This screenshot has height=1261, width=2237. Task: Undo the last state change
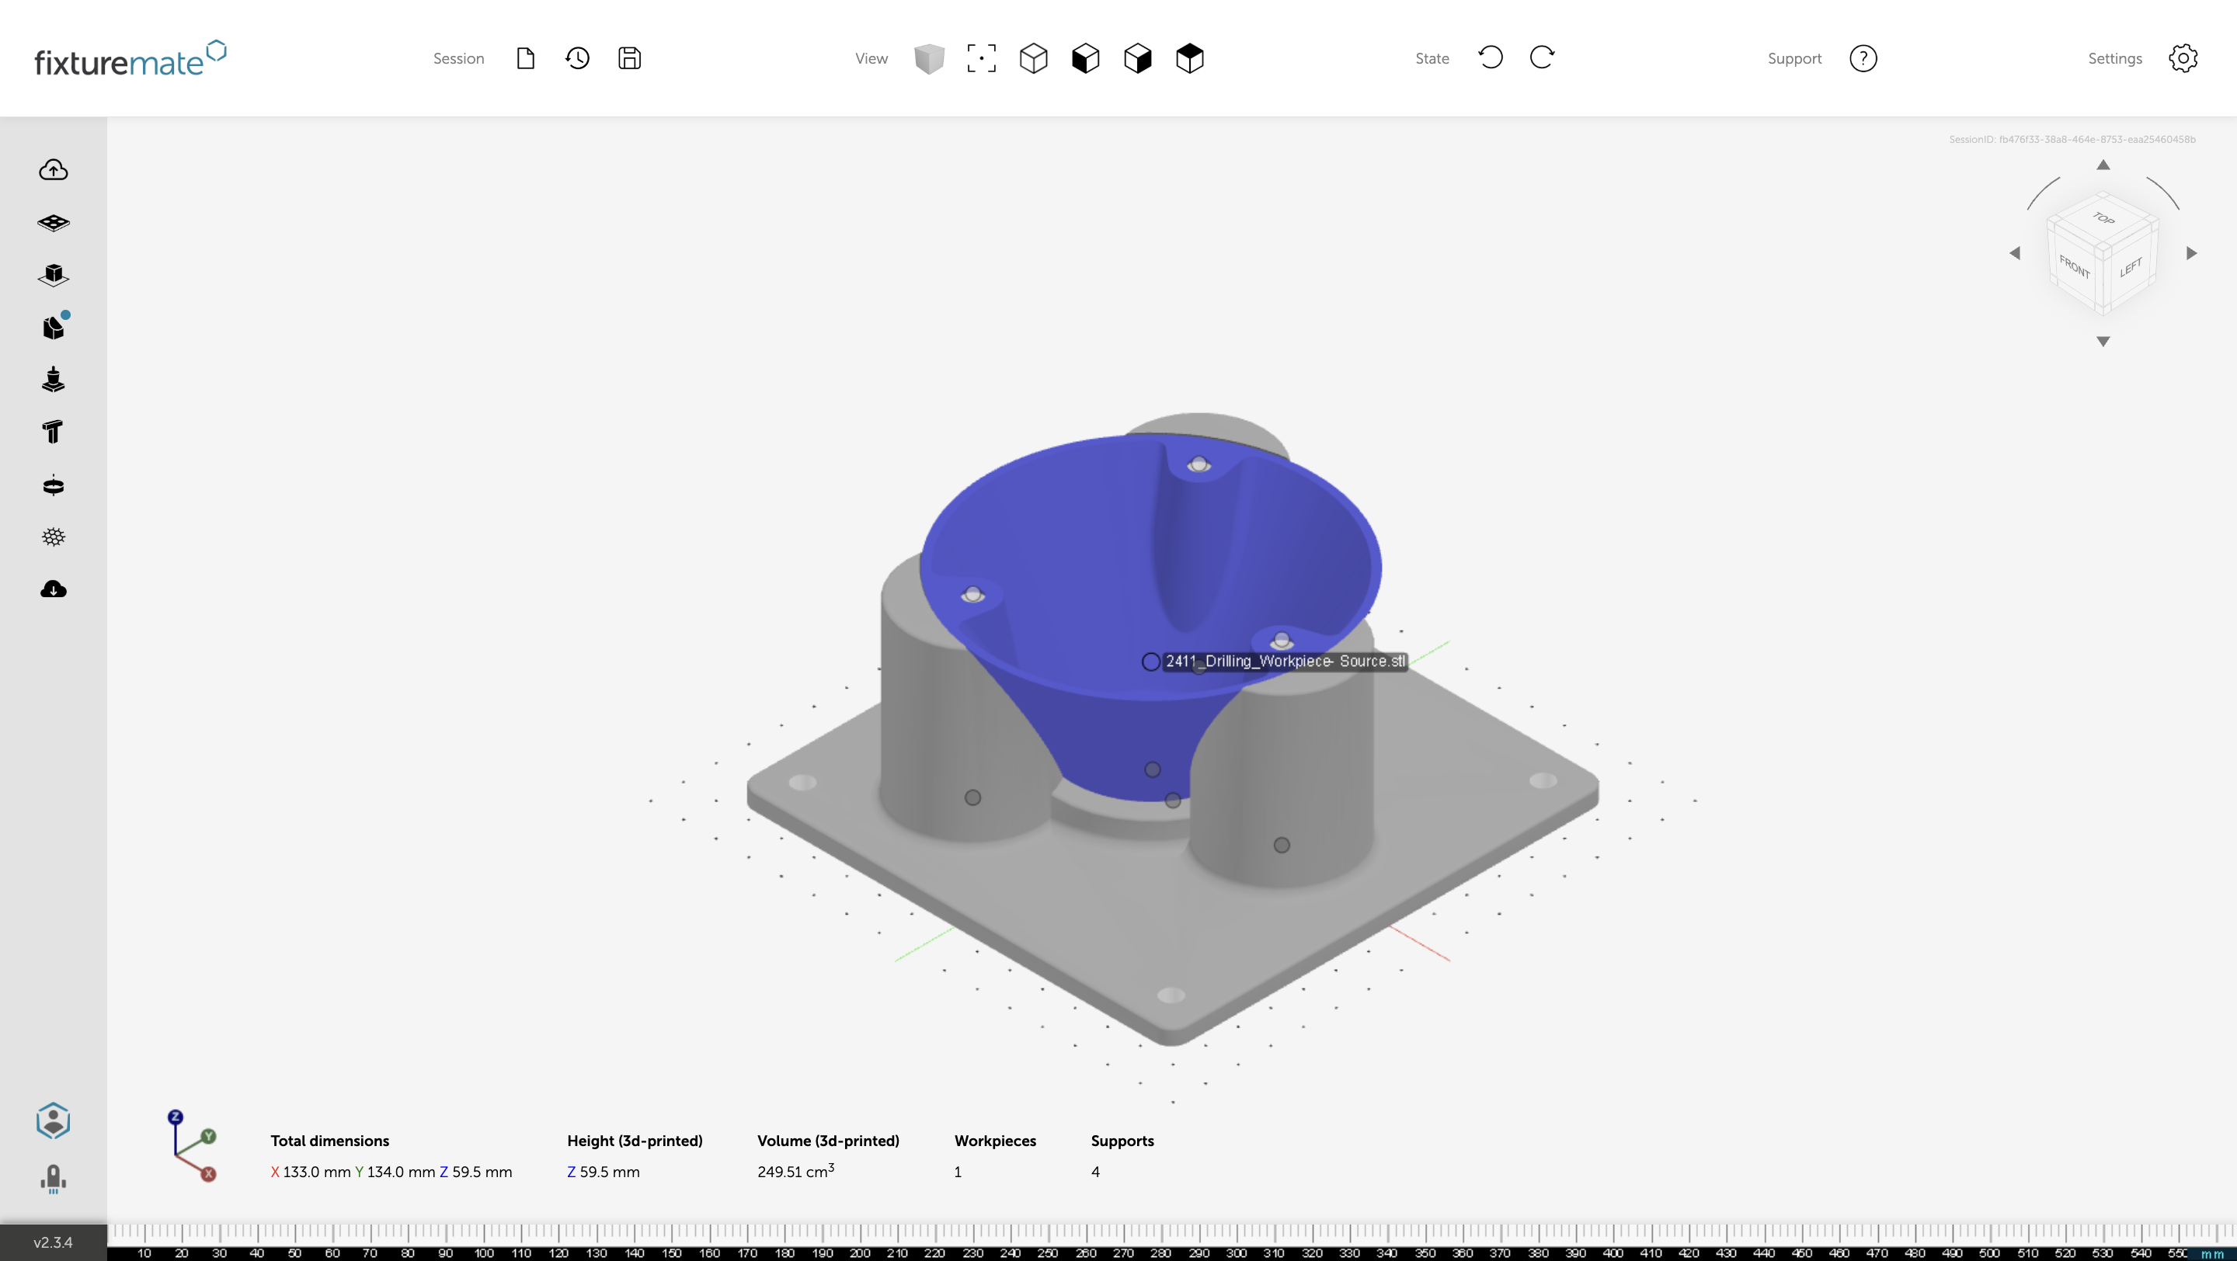click(x=1491, y=58)
